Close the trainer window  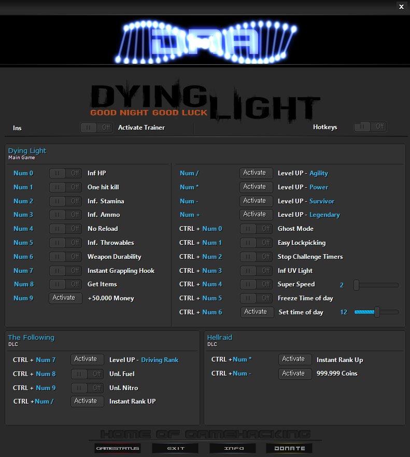[401, 7]
